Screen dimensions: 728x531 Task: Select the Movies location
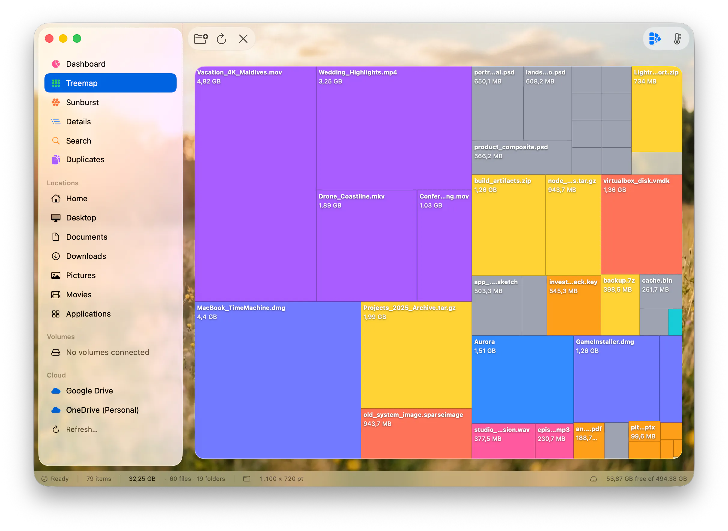point(110,294)
